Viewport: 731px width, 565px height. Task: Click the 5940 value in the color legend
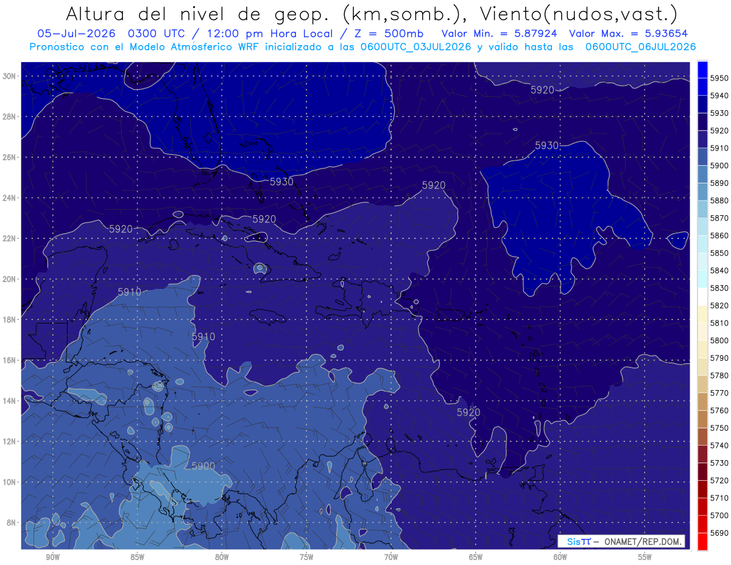719,96
